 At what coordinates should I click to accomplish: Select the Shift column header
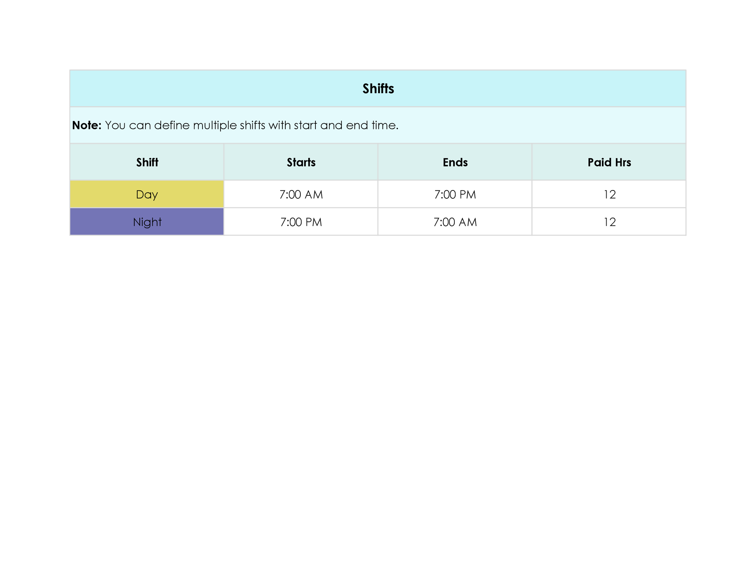(x=147, y=162)
